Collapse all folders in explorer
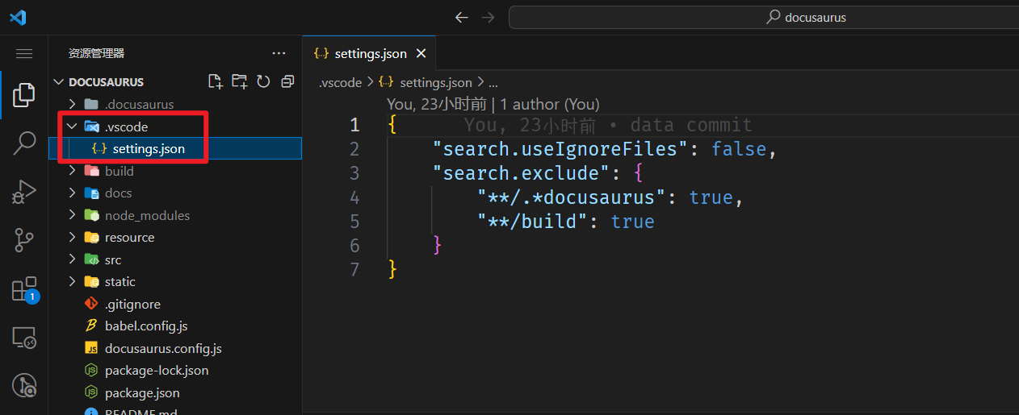The image size is (1019, 415). click(287, 81)
